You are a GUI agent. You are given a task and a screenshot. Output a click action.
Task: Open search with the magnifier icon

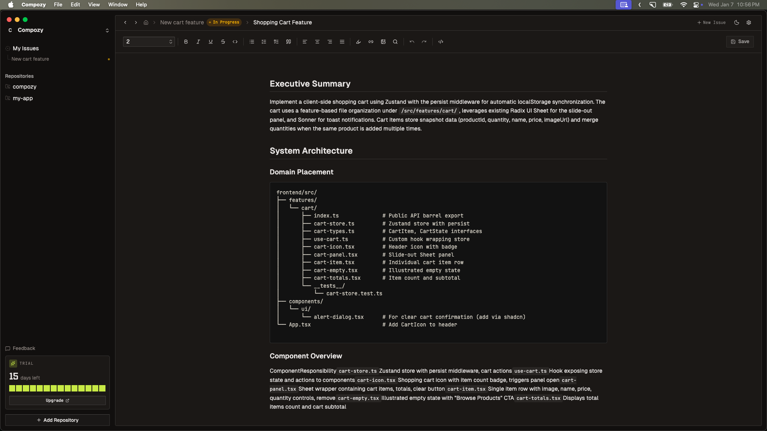click(395, 42)
